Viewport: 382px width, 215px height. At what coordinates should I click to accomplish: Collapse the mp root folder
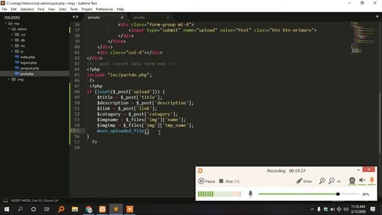pyautogui.click(x=5, y=23)
